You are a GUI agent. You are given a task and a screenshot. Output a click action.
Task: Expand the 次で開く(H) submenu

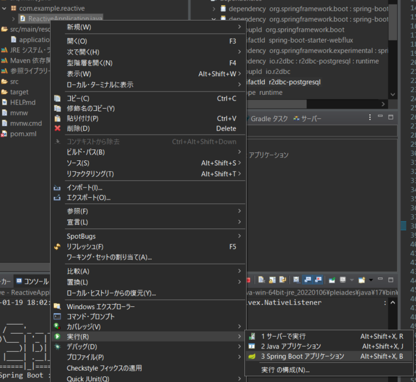click(148, 52)
